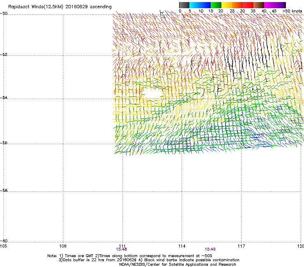
Task: Click the white data gap near -54 latitude
Action: pos(153,93)
